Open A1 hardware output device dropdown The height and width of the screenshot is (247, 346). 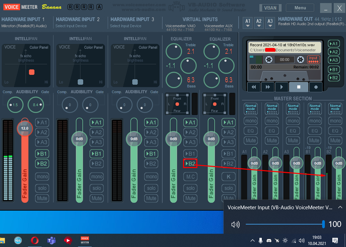[247, 23]
